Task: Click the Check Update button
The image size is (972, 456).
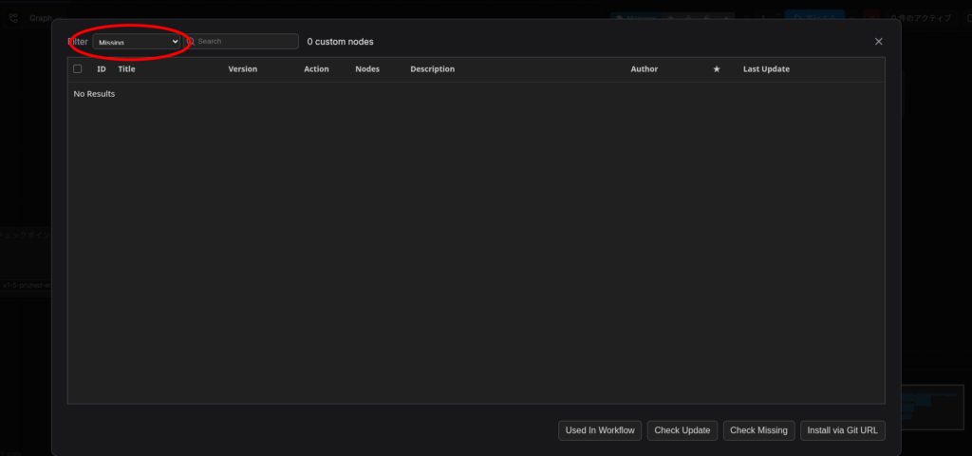Action: point(682,430)
